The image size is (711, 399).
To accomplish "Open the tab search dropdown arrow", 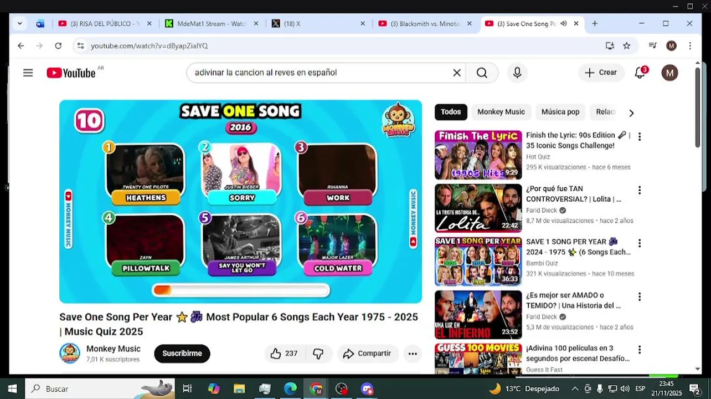I will click(20, 24).
